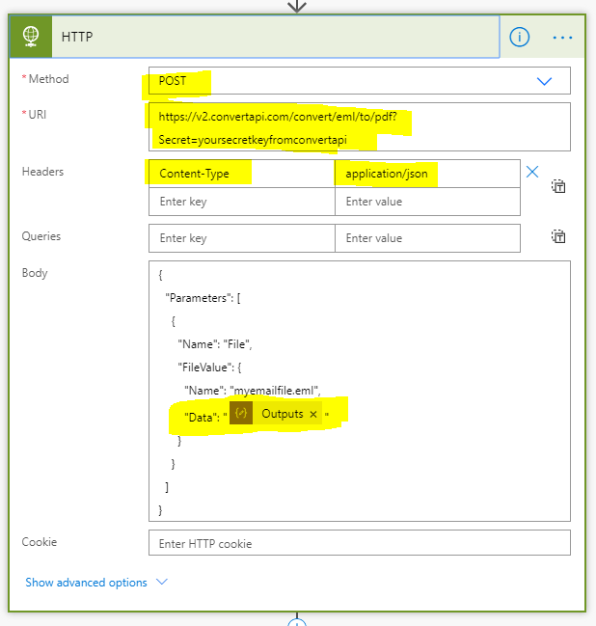596x626 pixels.
Task: Click the empty Headers Enter value field
Action: pos(426,202)
